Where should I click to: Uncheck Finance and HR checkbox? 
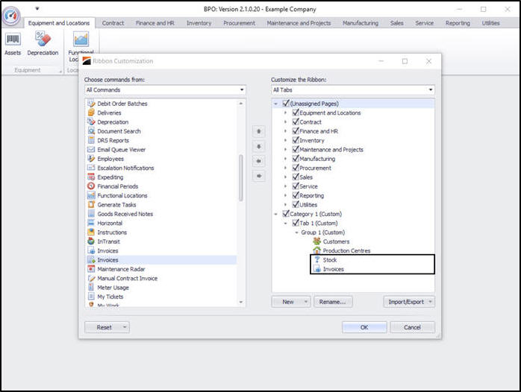[x=296, y=130]
